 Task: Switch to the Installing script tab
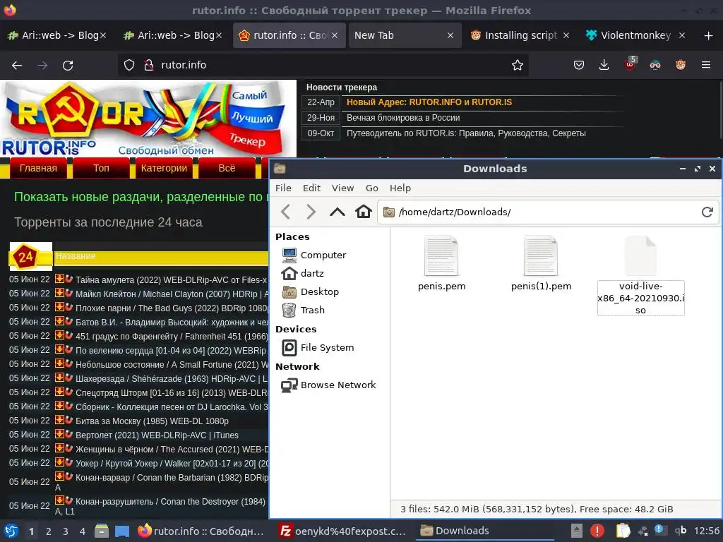click(x=520, y=35)
